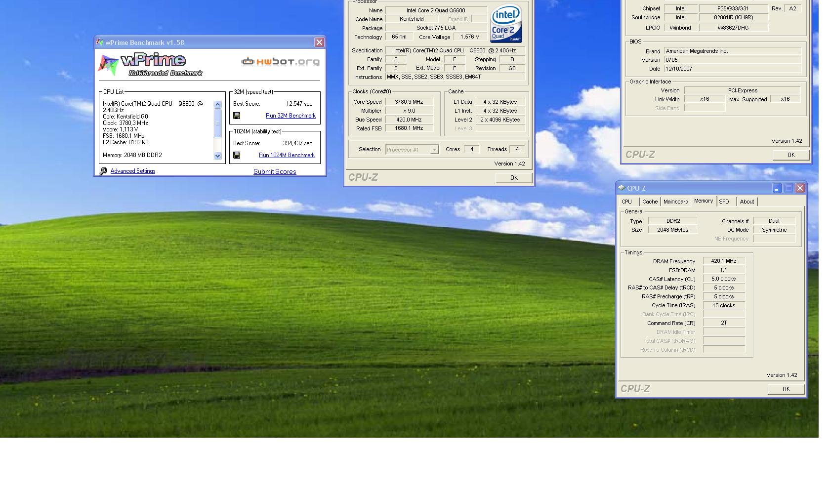The width and height of the screenshot is (830, 493).
Task: Click the Multiplier x 9.0 field
Action: click(409, 111)
